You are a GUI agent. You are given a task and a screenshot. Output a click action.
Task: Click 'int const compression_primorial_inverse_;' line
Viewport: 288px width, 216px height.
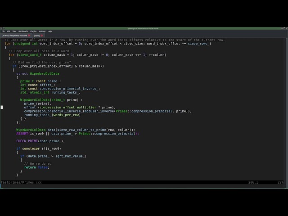click(60, 89)
